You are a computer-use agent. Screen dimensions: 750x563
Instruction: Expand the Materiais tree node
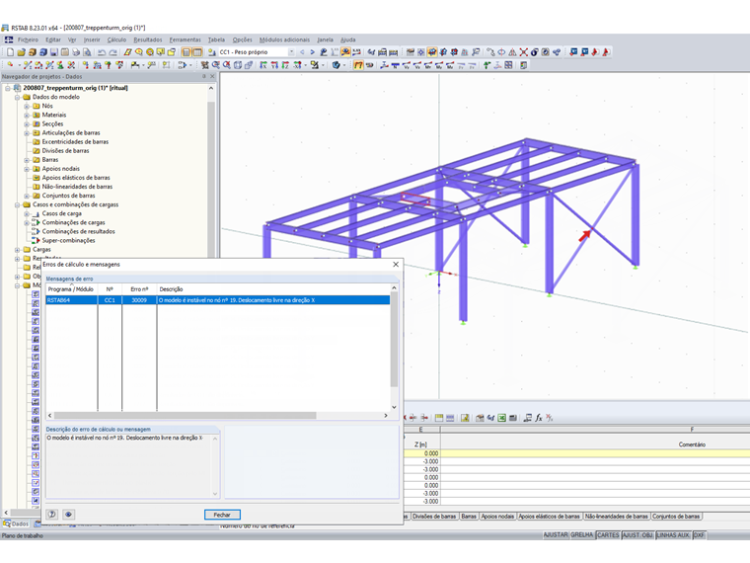click(x=27, y=115)
